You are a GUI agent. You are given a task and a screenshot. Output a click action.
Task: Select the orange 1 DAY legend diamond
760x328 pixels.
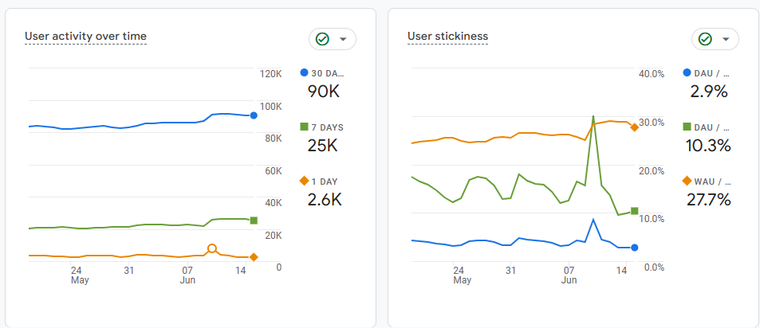pos(305,181)
